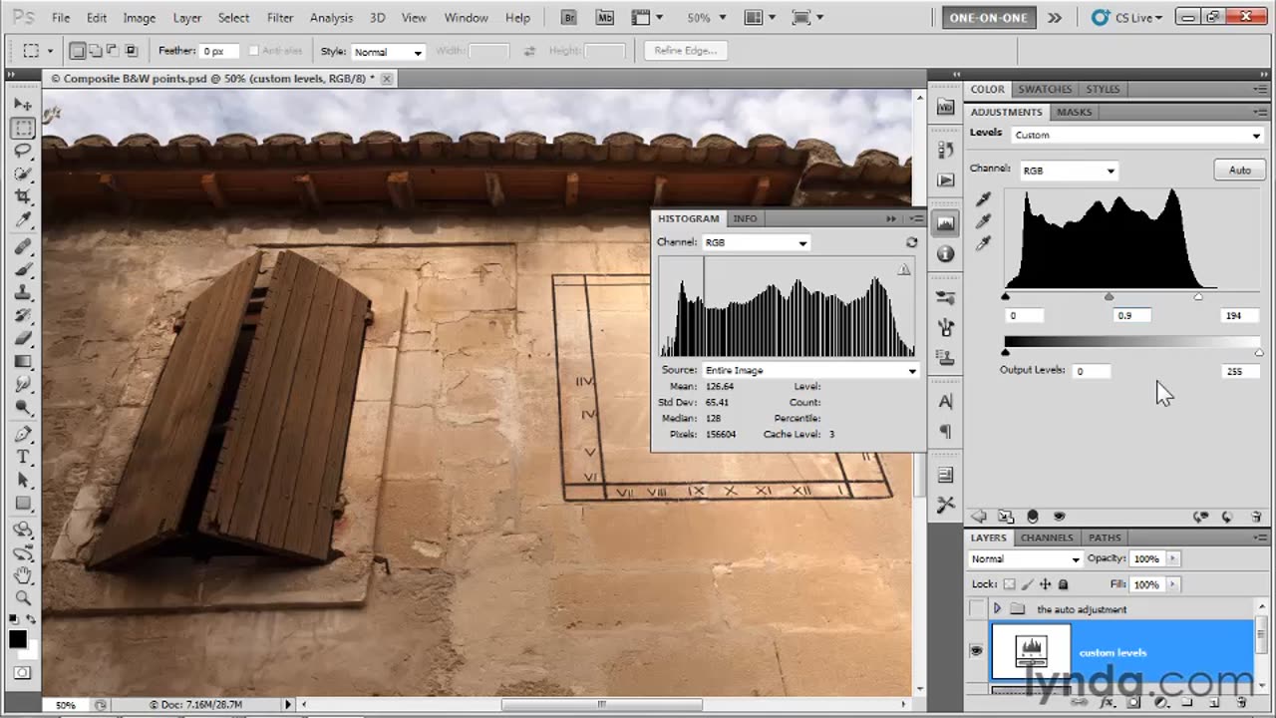Open the marquee Style dropdown
The image size is (1276, 718).
(388, 52)
